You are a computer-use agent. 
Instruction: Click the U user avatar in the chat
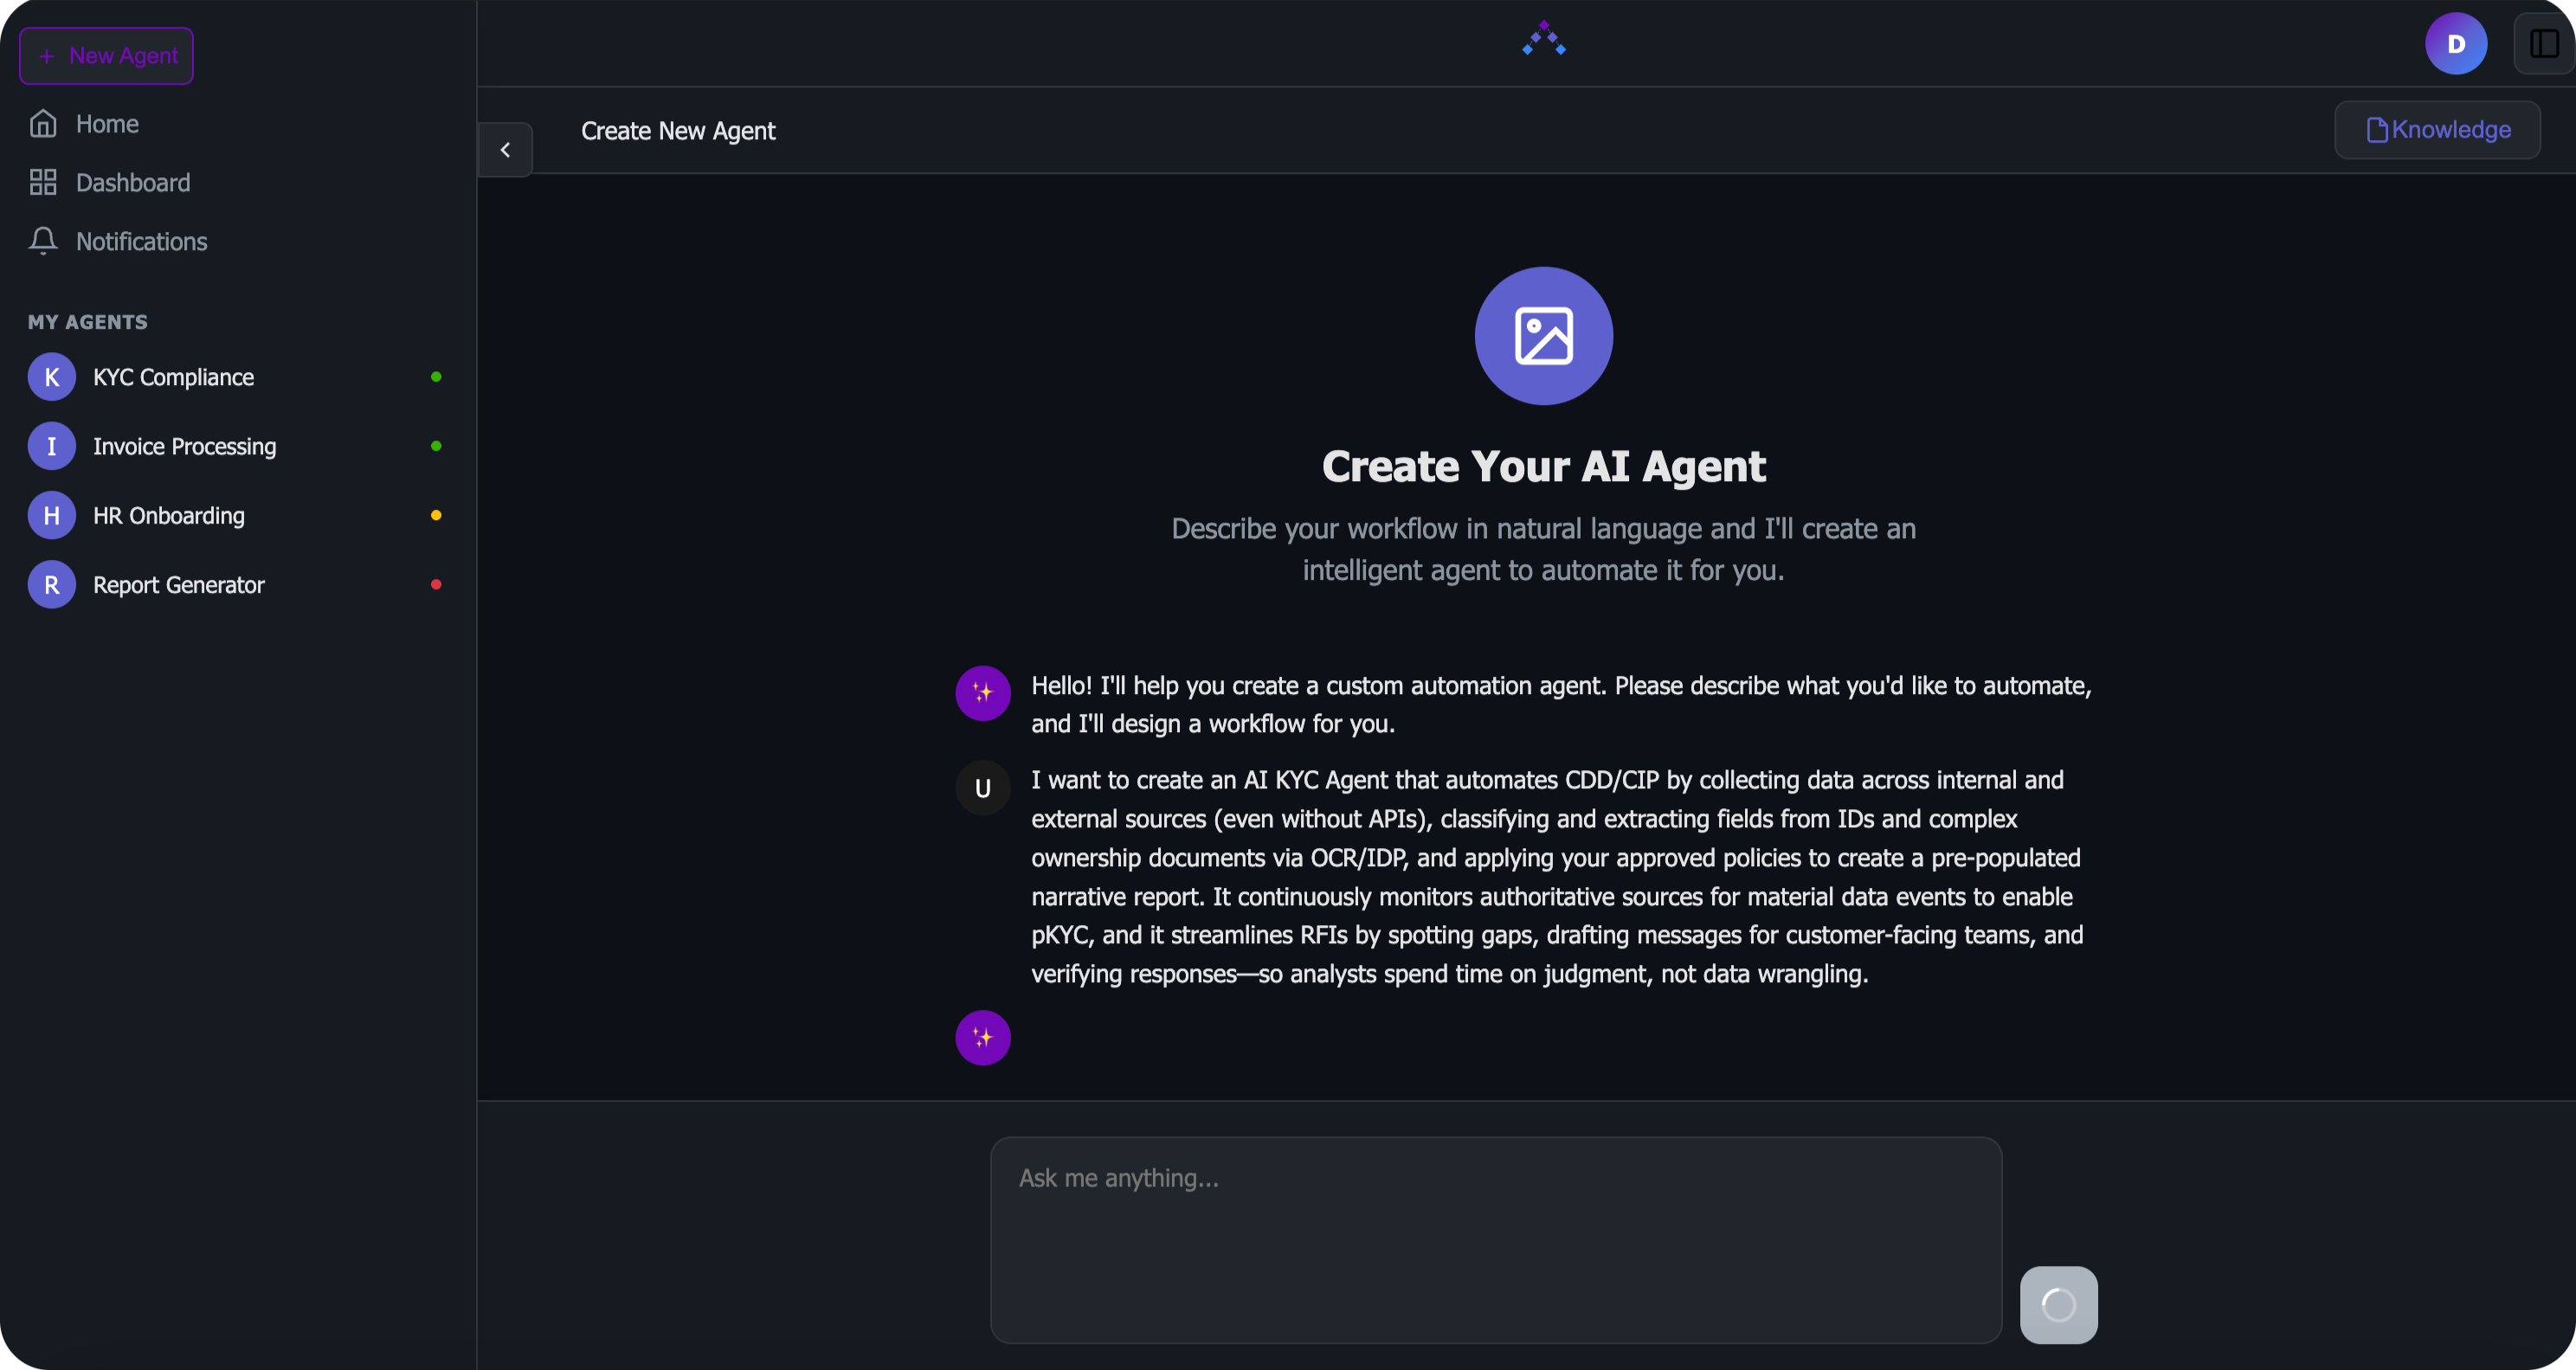pos(982,788)
